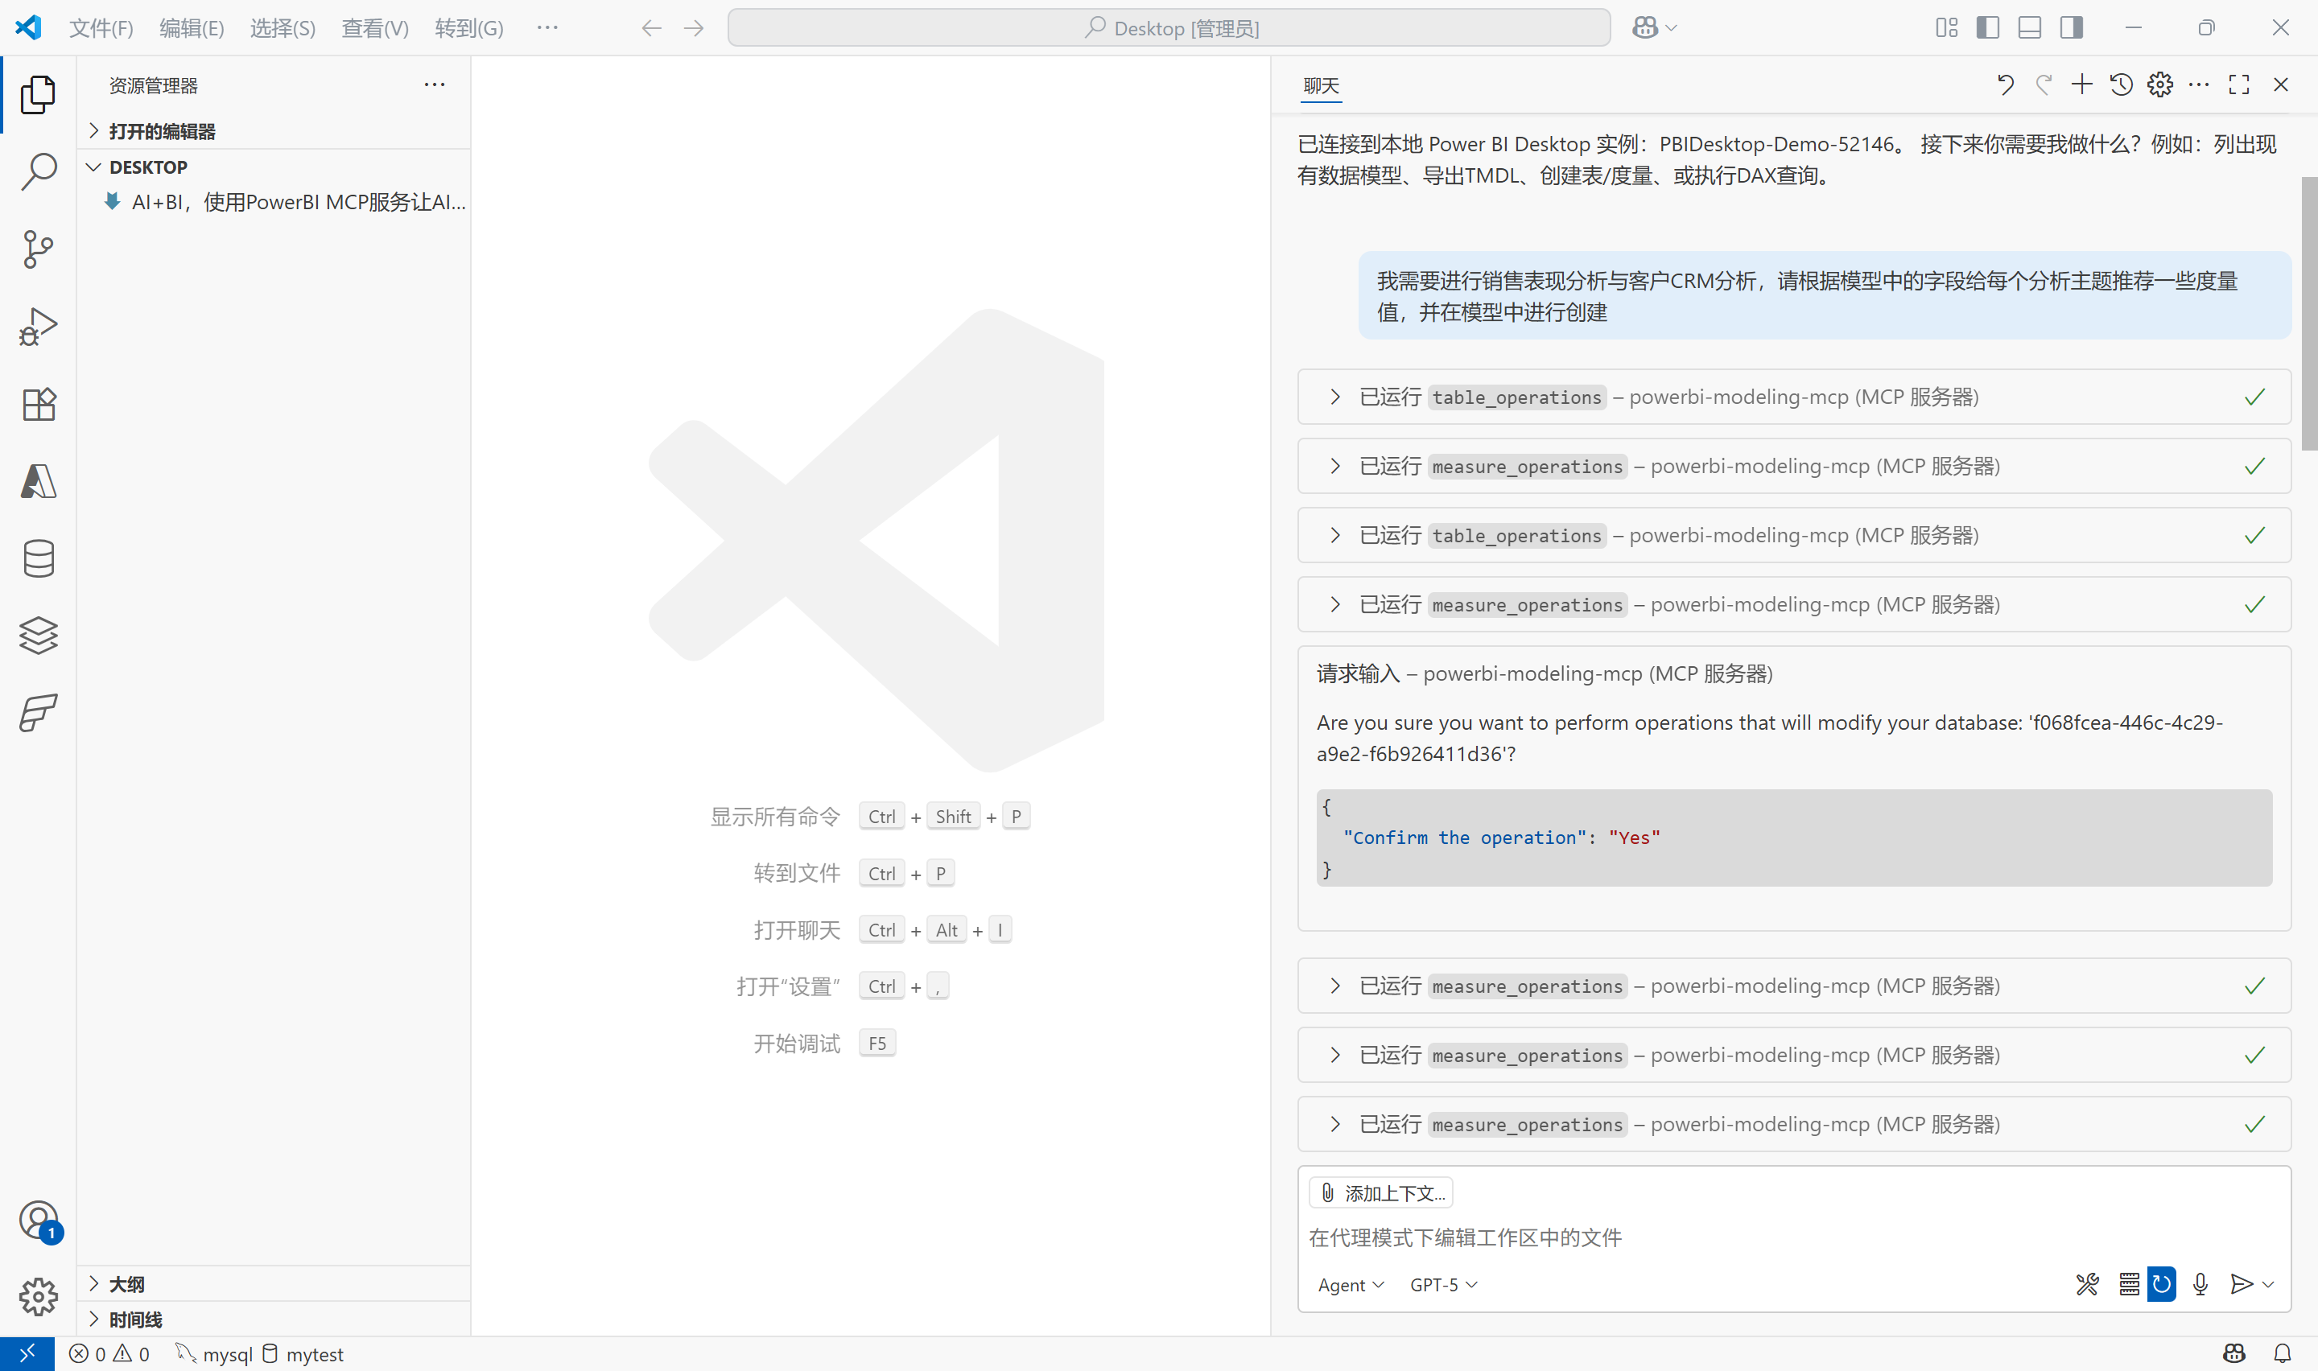This screenshot has width=2318, height=1371.
Task: Toggle the primary sidebar visibility
Action: pos(1988,27)
